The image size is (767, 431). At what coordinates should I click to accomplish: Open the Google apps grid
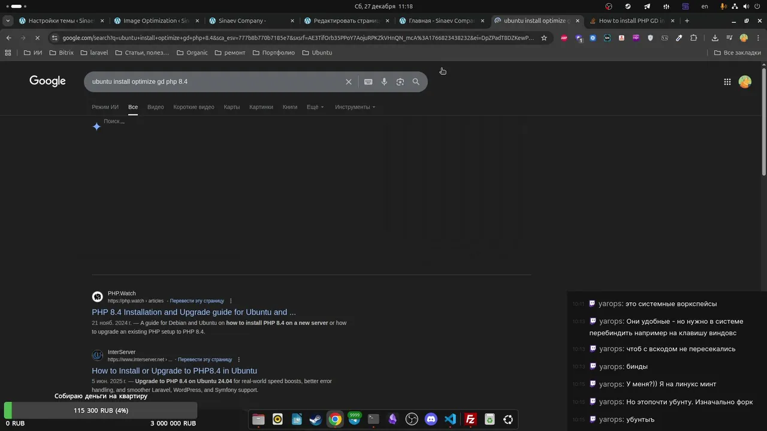(727, 82)
